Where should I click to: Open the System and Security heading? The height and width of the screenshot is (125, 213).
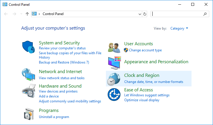59,43
